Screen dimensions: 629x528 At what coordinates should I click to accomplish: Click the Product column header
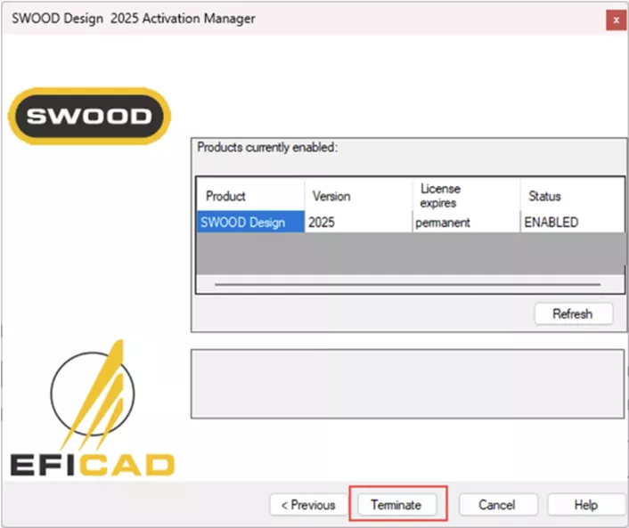click(250, 196)
